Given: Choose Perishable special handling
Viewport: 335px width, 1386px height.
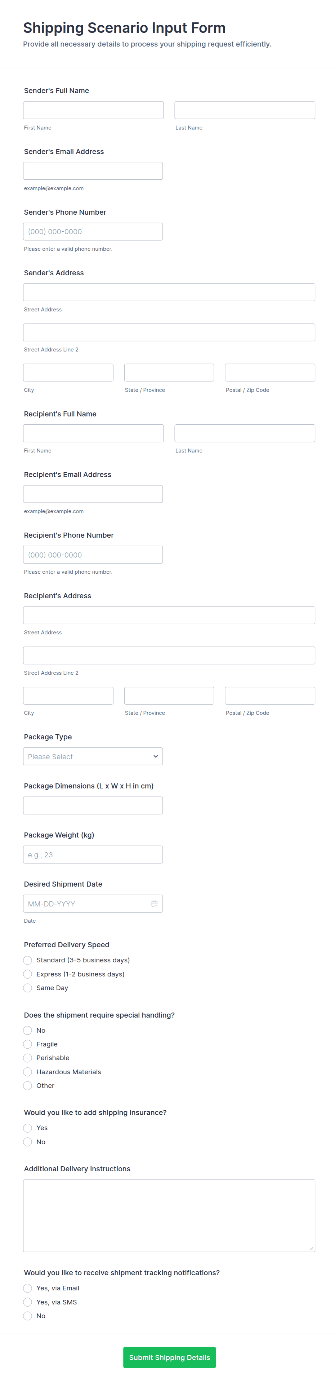Looking at the screenshot, I should [28, 1058].
